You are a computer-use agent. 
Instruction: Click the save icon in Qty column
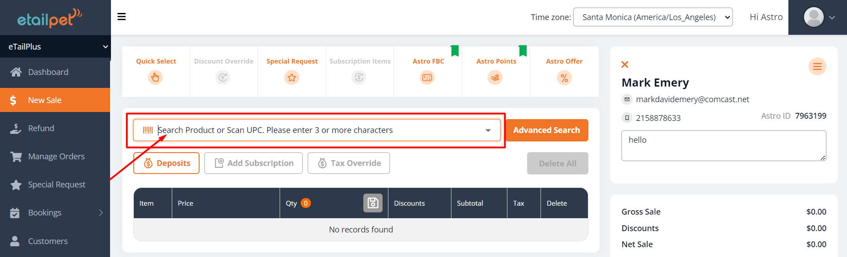pos(373,203)
